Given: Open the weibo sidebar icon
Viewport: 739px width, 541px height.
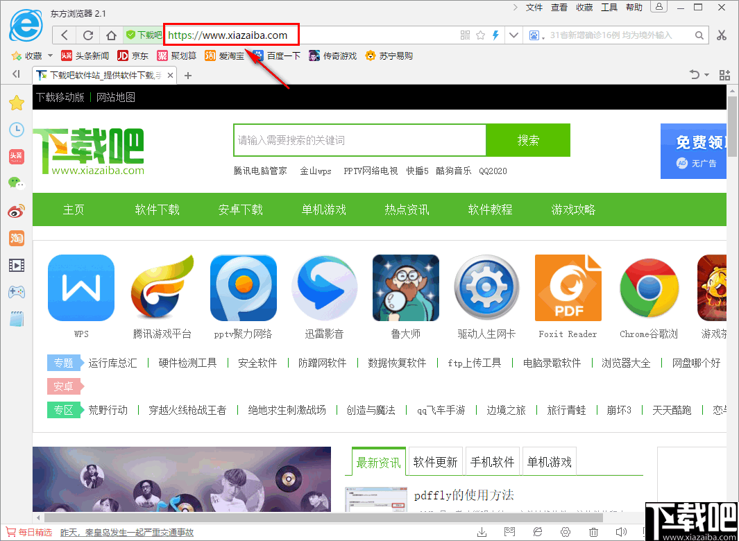Looking at the screenshot, I should (17, 211).
